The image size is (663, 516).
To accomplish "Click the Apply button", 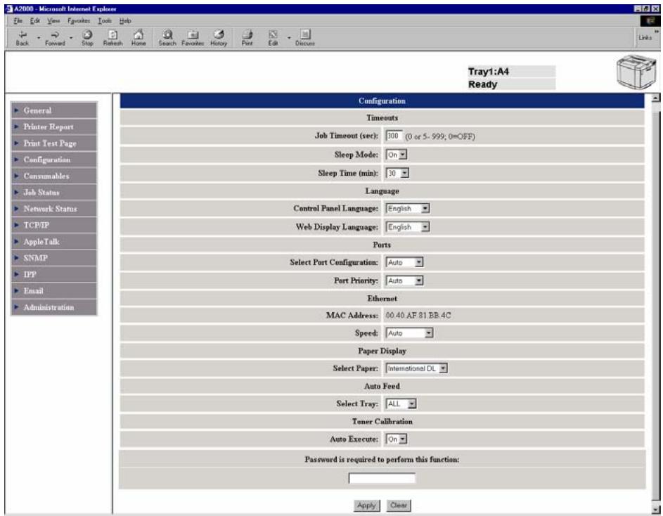I will tap(366, 505).
